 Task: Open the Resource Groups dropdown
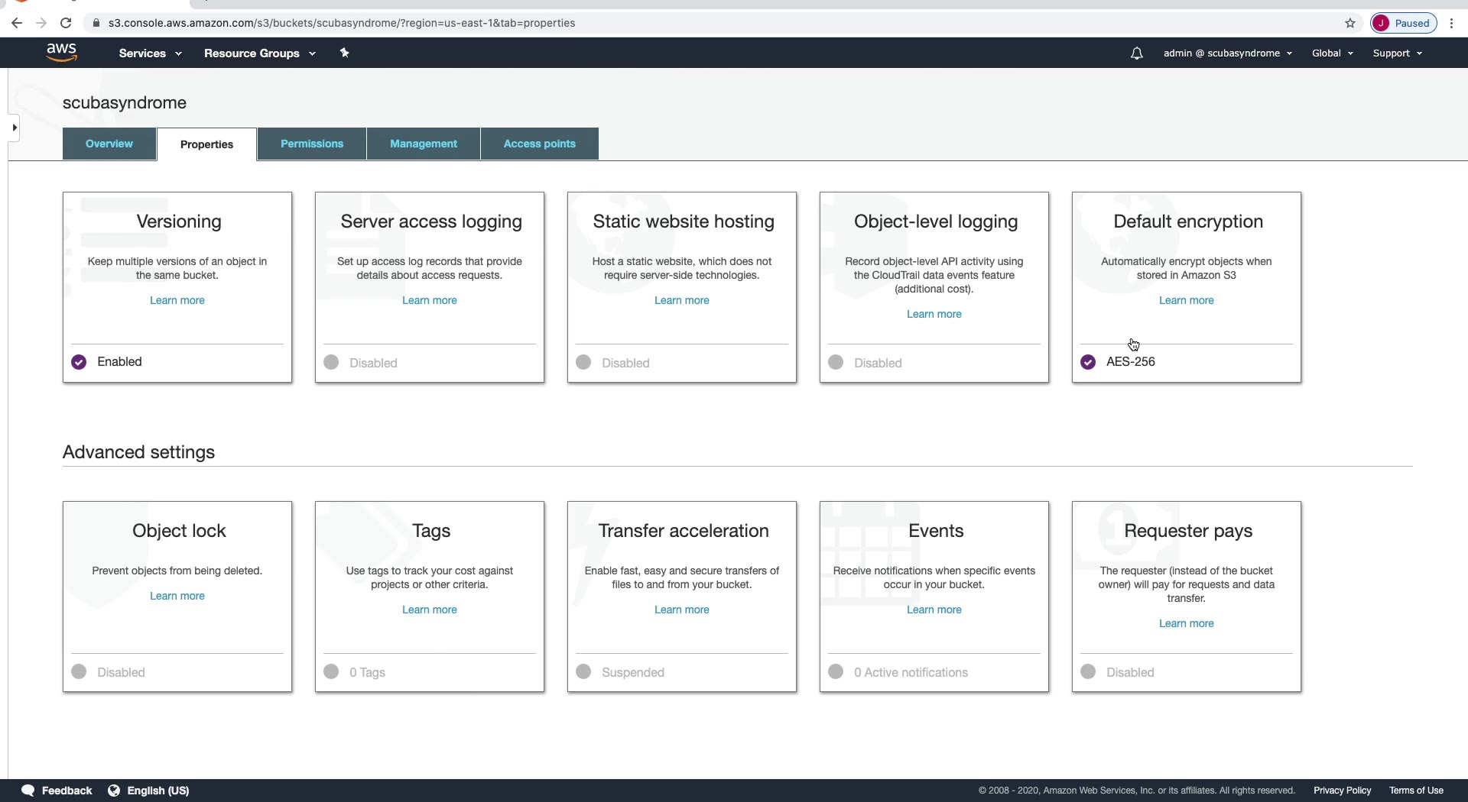tap(260, 53)
